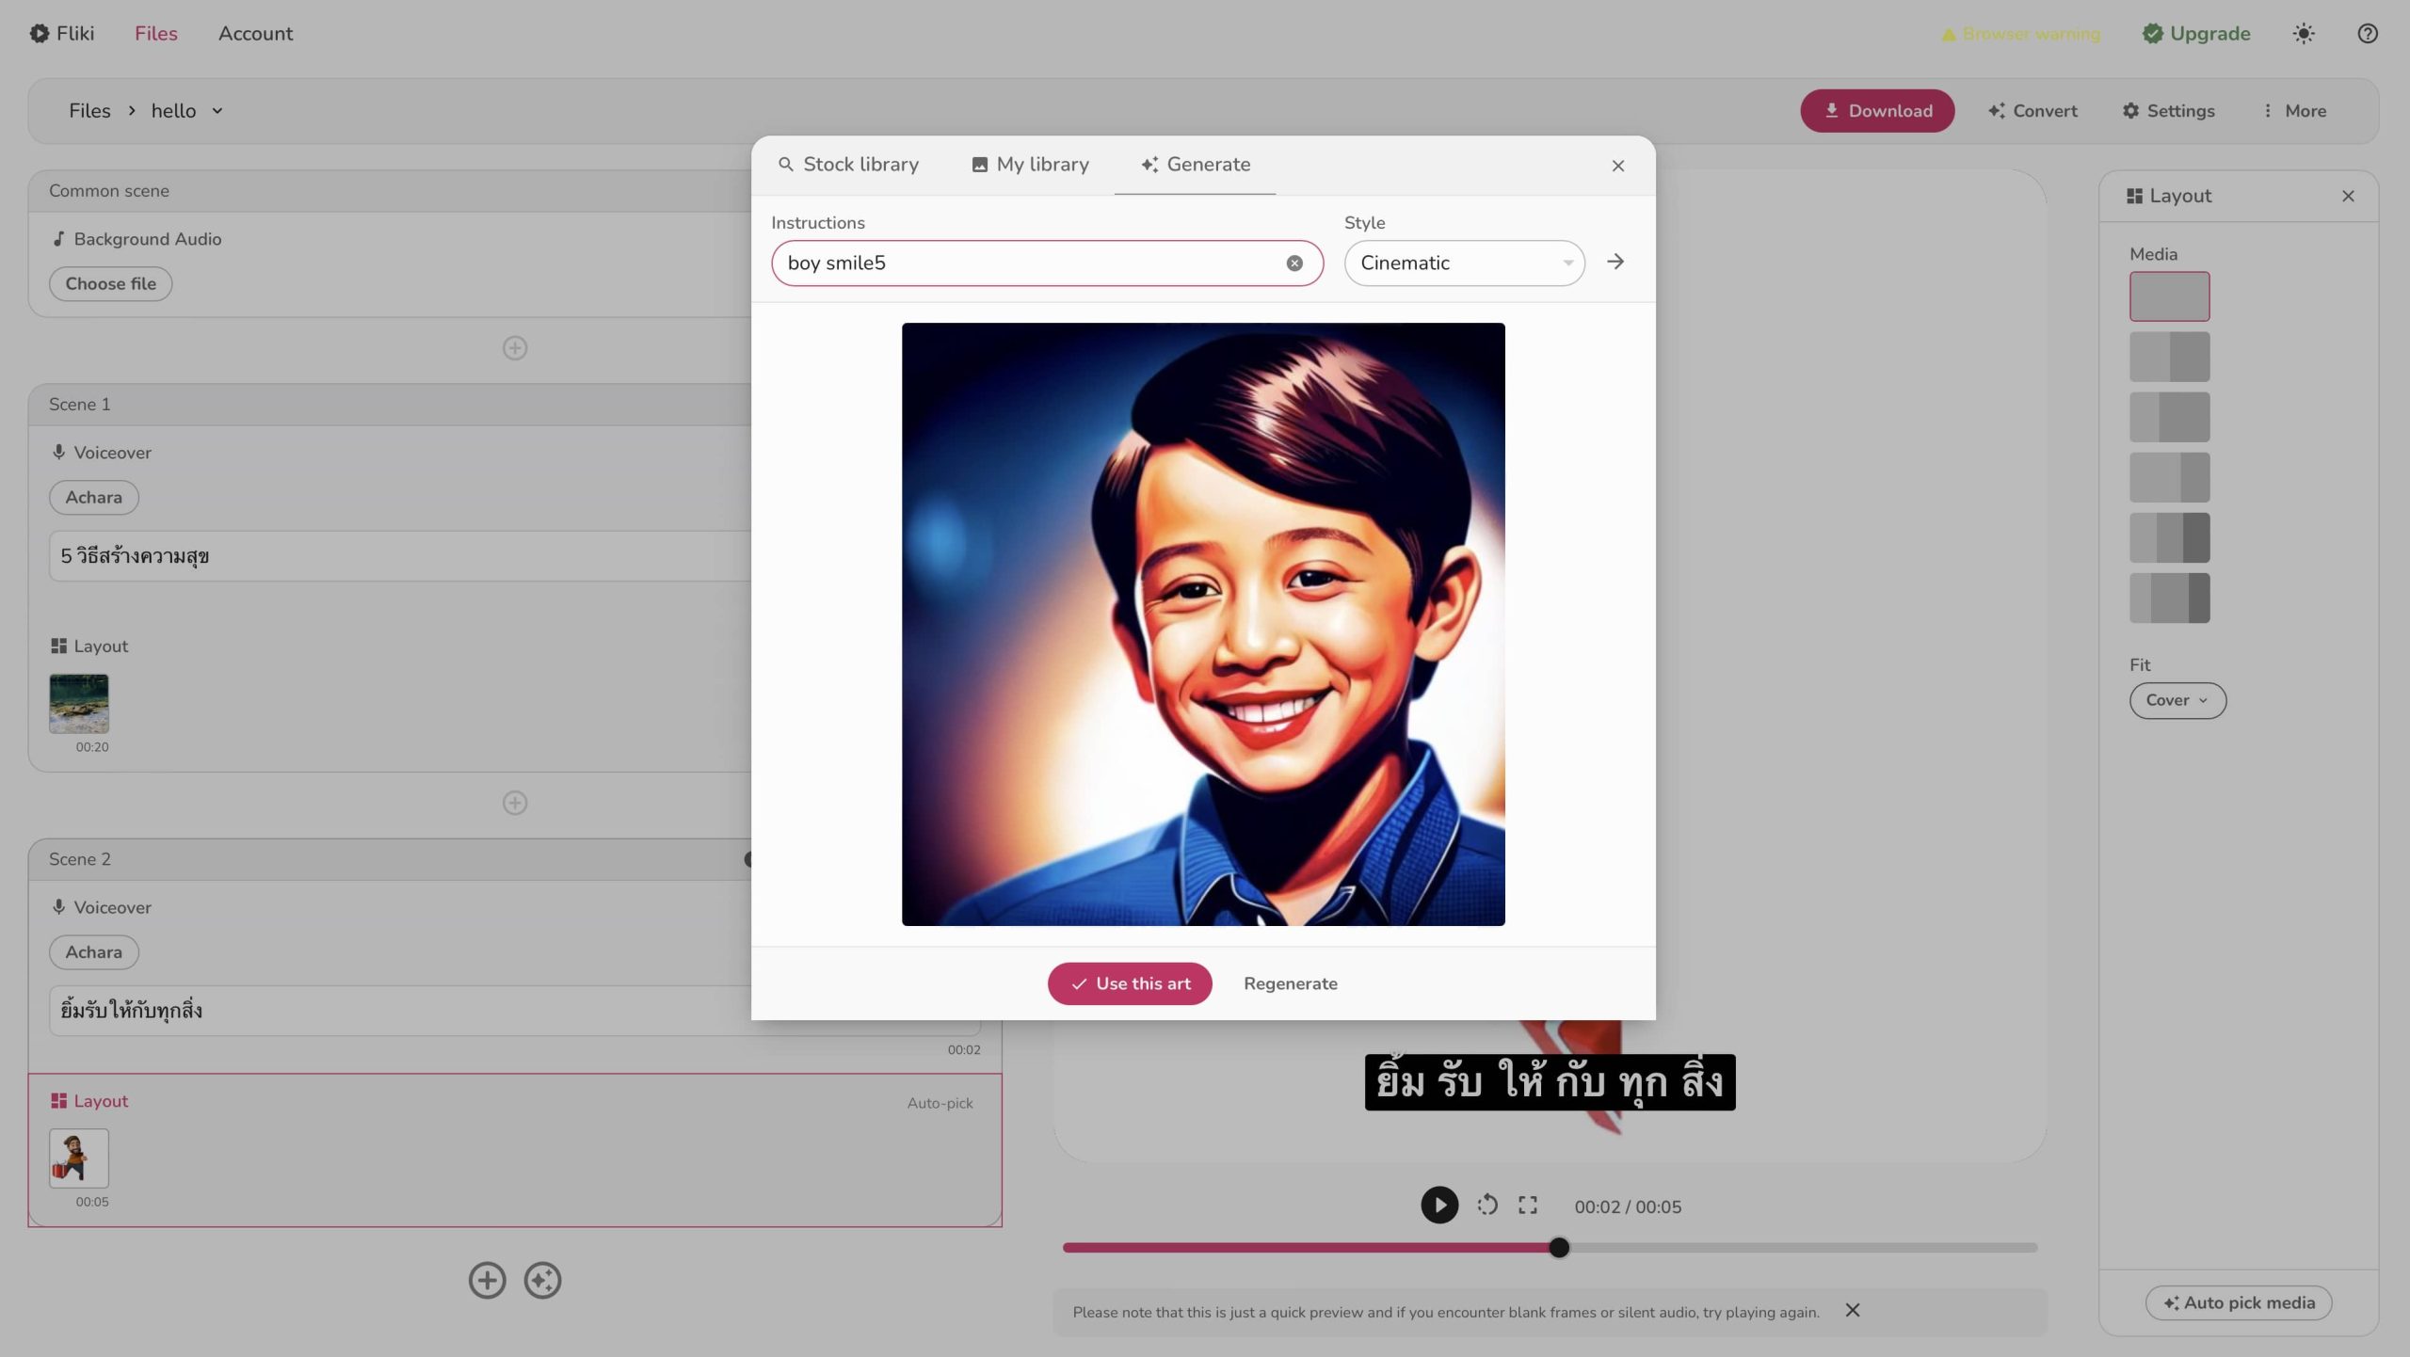The height and width of the screenshot is (1357, 2410).
Task: Expand the hello file name chevron
Action: (x=217, y=111)
